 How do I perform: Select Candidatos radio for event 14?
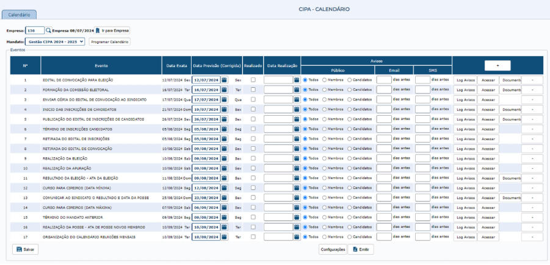click(x=350, y=208)
